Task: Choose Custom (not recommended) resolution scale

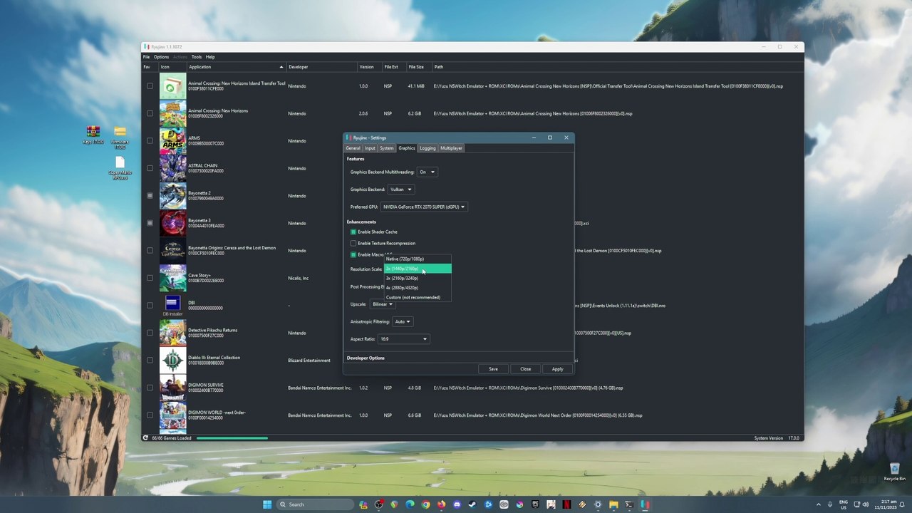Action: (x=418, y=297)
